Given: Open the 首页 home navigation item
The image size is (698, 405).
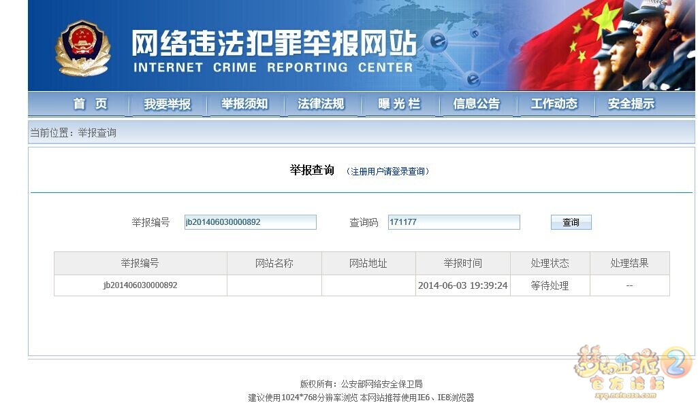Looking at the screenshot, I should 91,104.
